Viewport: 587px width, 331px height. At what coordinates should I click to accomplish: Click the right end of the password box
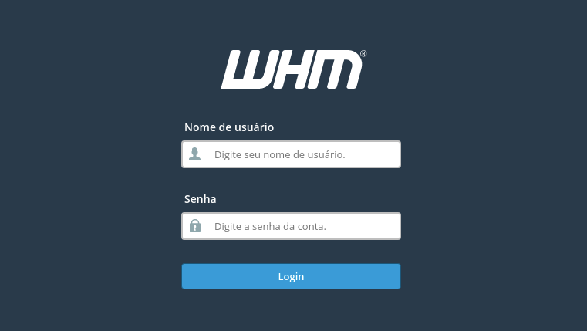393,226
